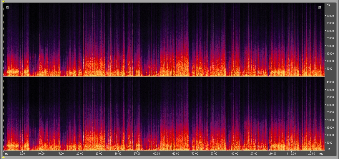Click 1:10:00 on the time ruler

pyautogui.click(x=272, y=154)
